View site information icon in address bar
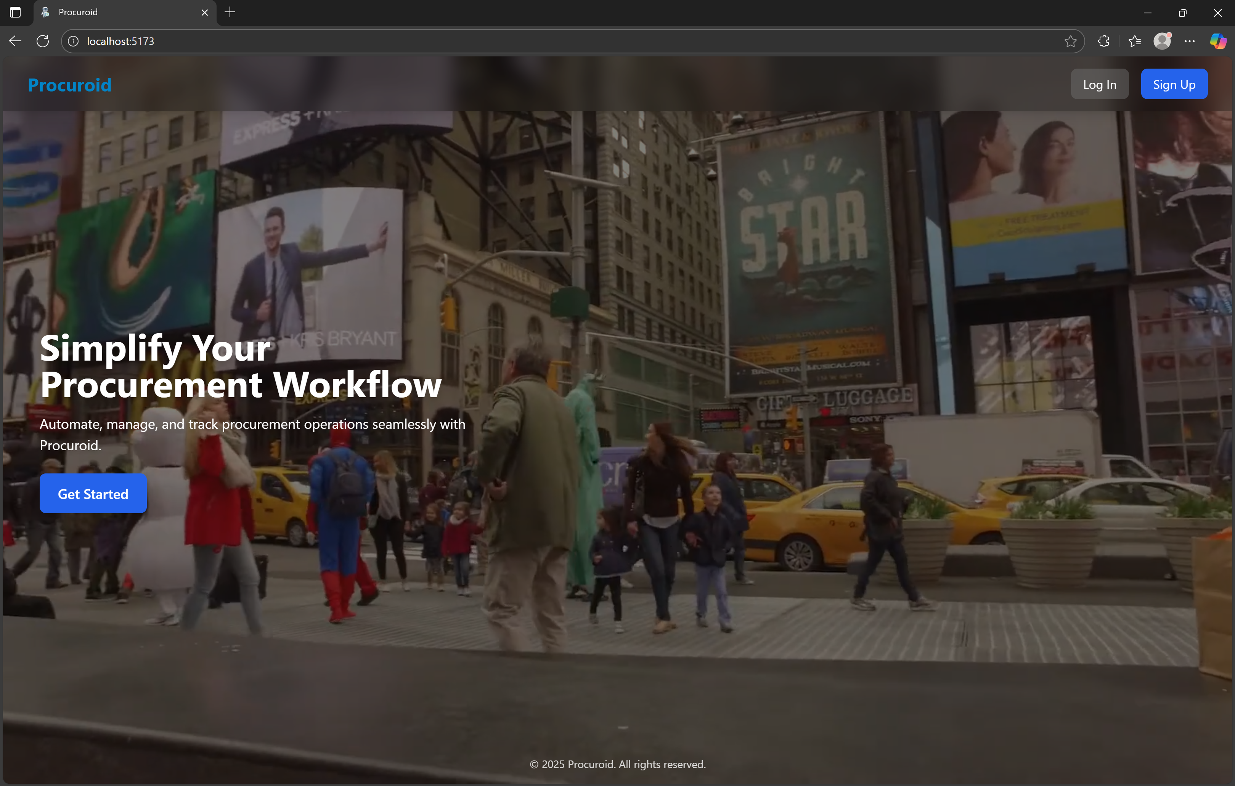Screen dimensions: 1235x786 pyautogui.click(x=73, y=41)
